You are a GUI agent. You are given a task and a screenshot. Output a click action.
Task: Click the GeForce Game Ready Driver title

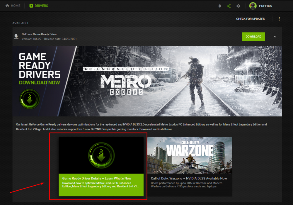pyautogui.click(x=39, y=34)
